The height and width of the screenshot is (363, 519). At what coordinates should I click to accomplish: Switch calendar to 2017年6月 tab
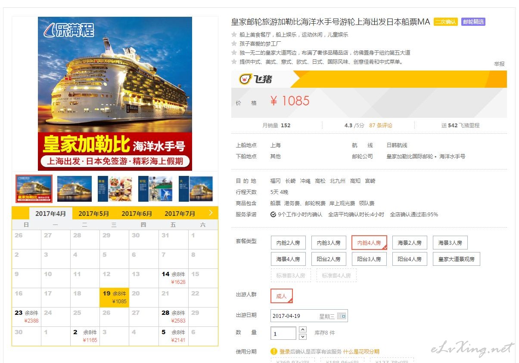(x=137, y=213)
